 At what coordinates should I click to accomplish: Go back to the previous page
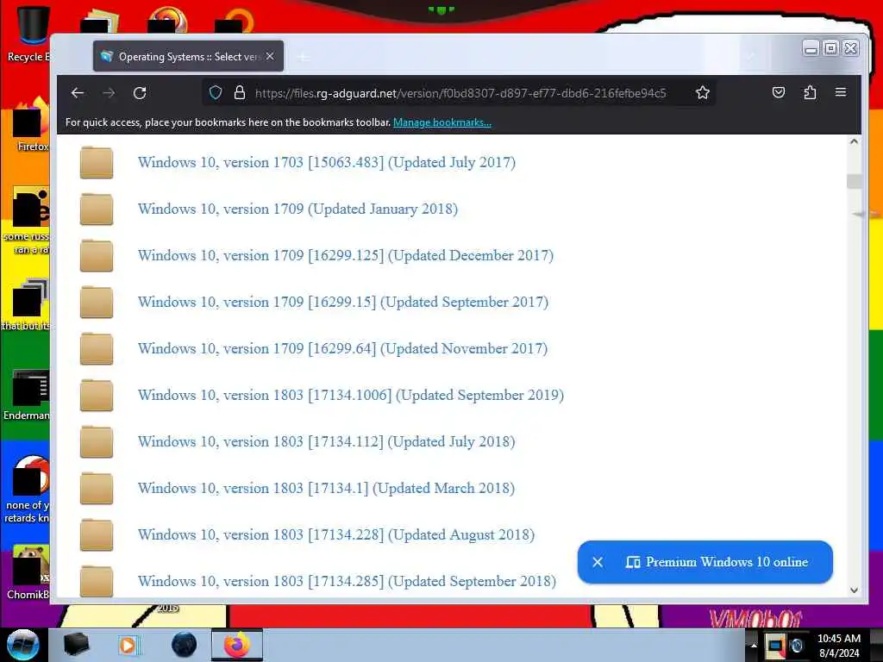click(x=78, y=93)
